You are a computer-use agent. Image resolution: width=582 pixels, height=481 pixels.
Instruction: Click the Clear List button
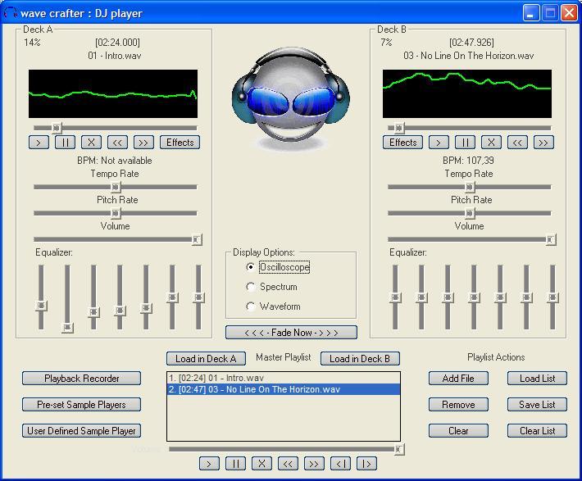click(x=537, y=431)
